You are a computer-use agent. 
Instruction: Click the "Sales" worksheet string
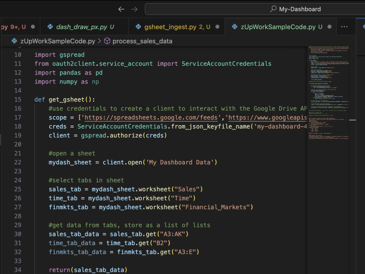click(x=187, y=189)
